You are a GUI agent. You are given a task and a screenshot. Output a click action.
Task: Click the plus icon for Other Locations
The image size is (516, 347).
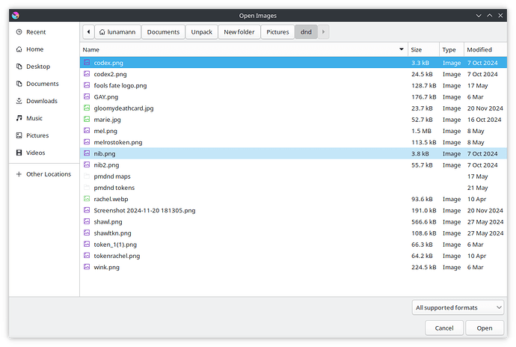19,174
